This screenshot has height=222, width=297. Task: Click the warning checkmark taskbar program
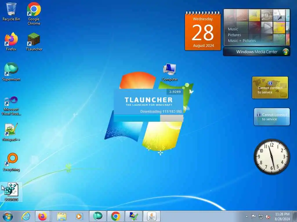pos(133,216)
